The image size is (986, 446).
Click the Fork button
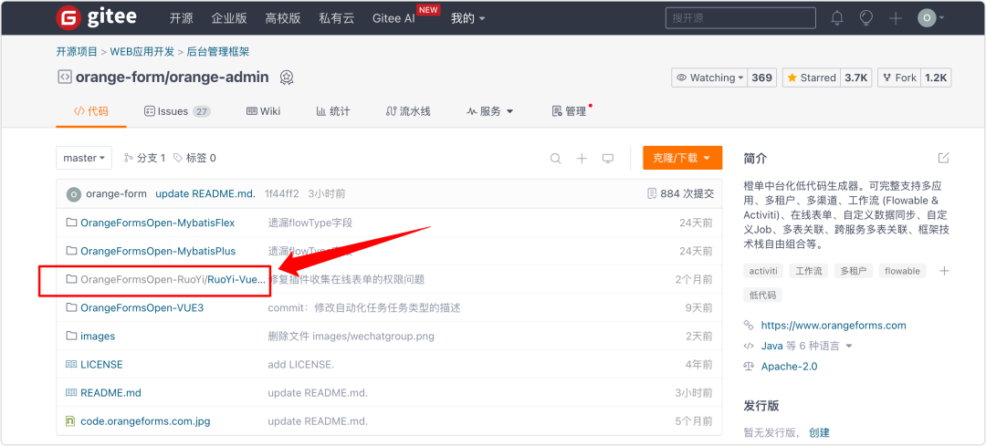point(899,78)
